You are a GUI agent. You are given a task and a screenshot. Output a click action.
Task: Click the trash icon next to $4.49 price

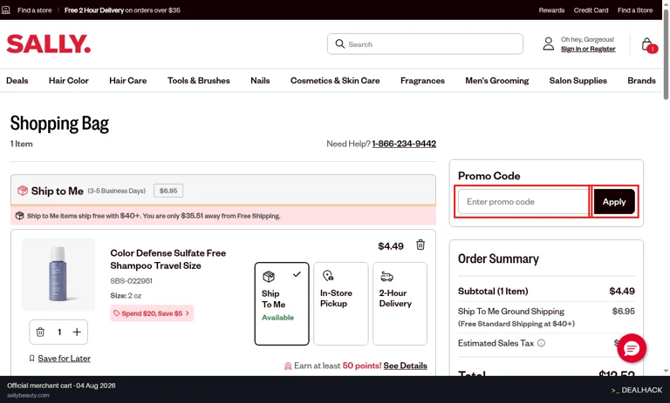pyautogui.click(x=420, y=245)
